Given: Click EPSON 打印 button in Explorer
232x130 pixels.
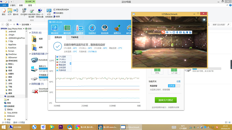Looking at the screenshot, I should (x=28, y=29).
